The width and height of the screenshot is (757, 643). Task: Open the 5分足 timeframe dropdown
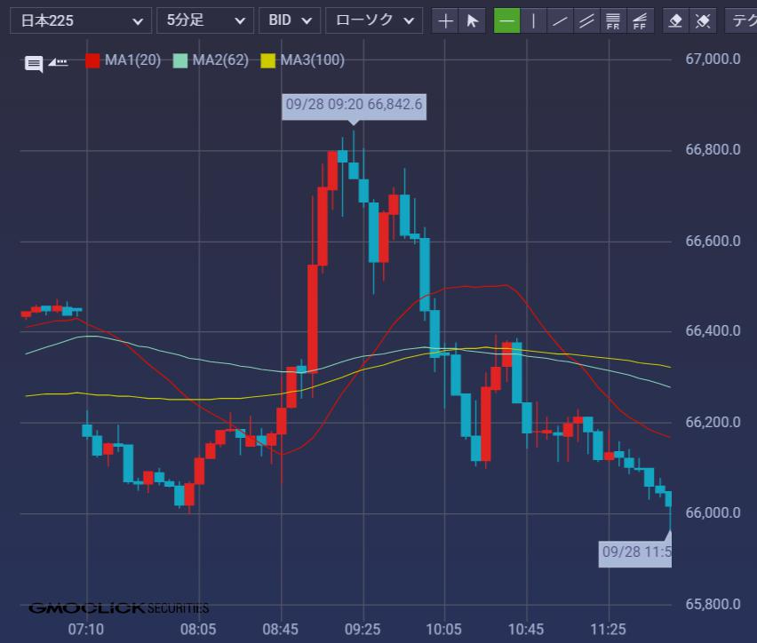coord(205,20)
